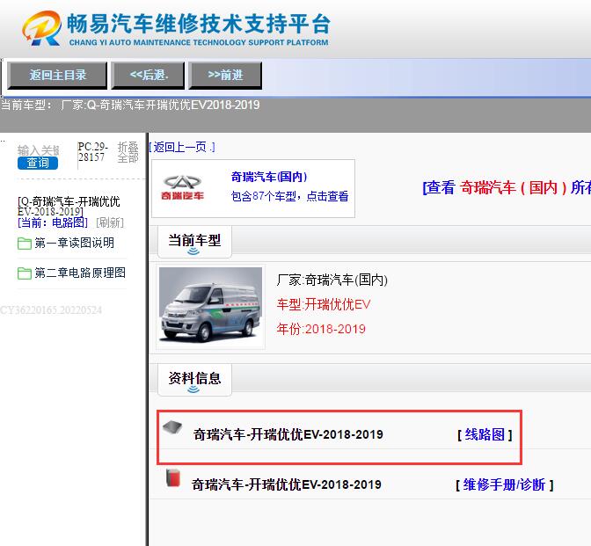
Task: Expand the 第一章读图说明 tree item
Action: (x=74, y=243)
